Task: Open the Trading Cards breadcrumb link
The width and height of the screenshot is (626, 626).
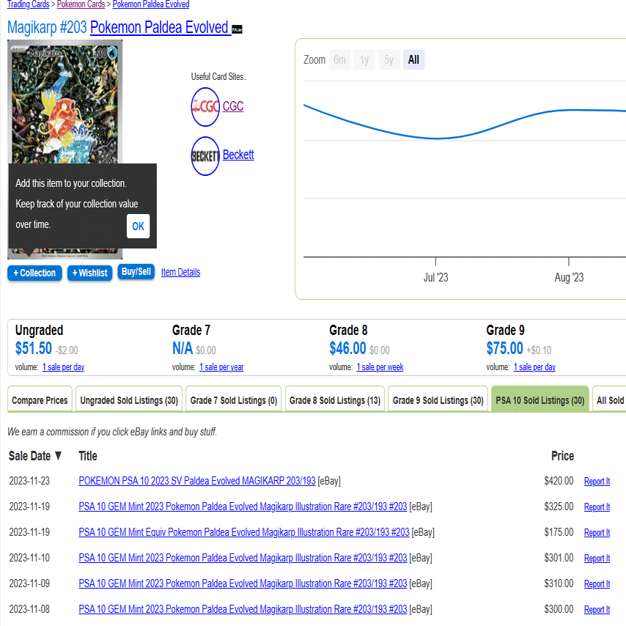Action: pyautogui.click(x=29, y=4)
